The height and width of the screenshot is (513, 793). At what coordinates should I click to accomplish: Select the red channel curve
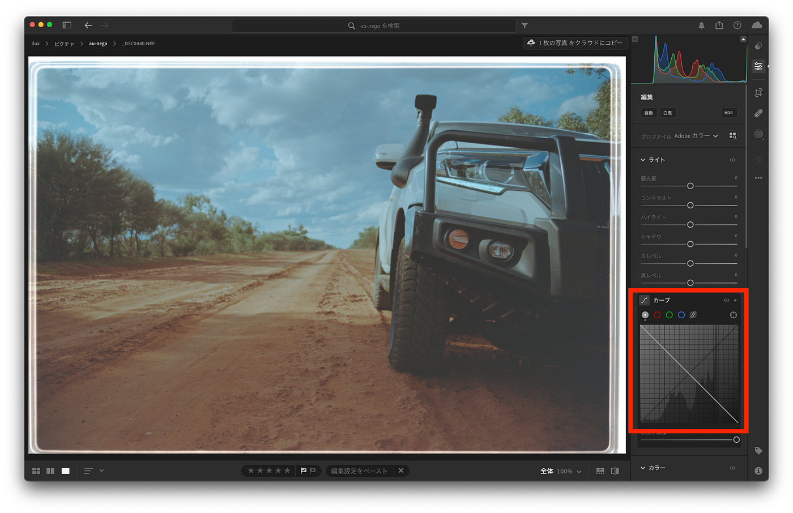click(x=657, y=315)
